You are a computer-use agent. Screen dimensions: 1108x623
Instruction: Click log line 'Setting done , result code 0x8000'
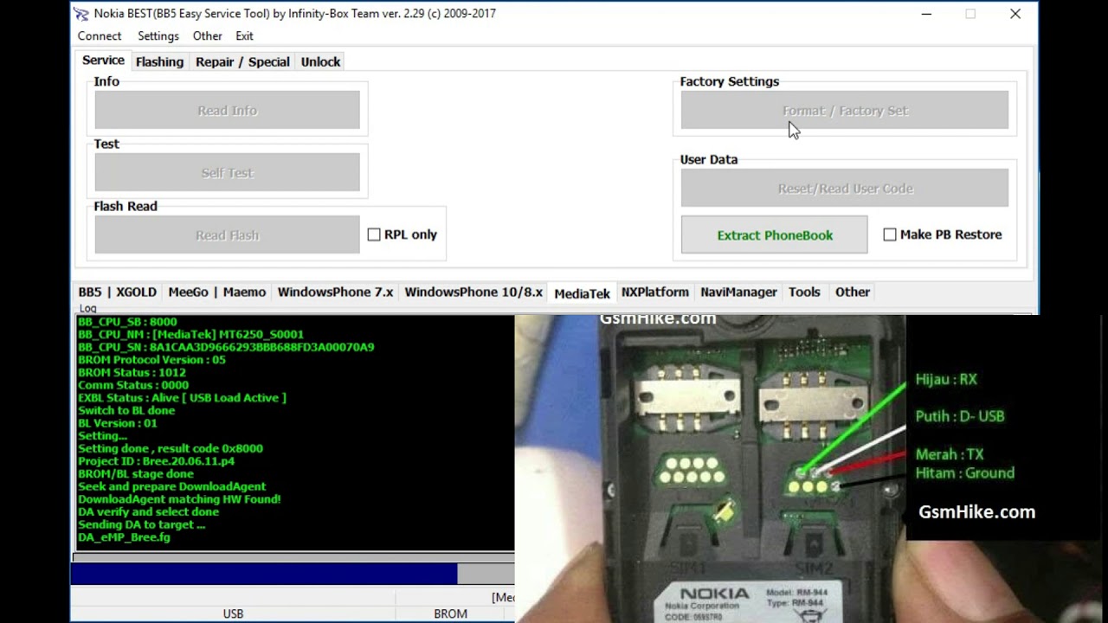[171, 448]
